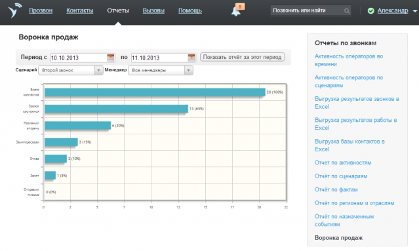Viewport: 419px width, 251px height.
Task: Click the Заинтересован bar 3 (15%)
Action: tap(61, 142)
